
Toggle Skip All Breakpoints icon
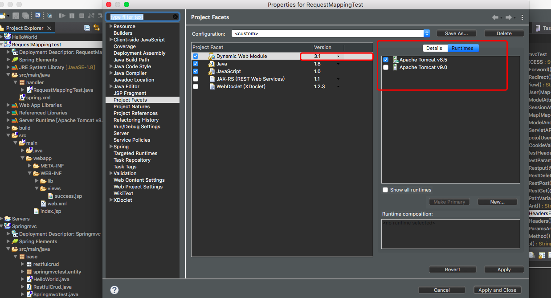(x=49, y=16)
